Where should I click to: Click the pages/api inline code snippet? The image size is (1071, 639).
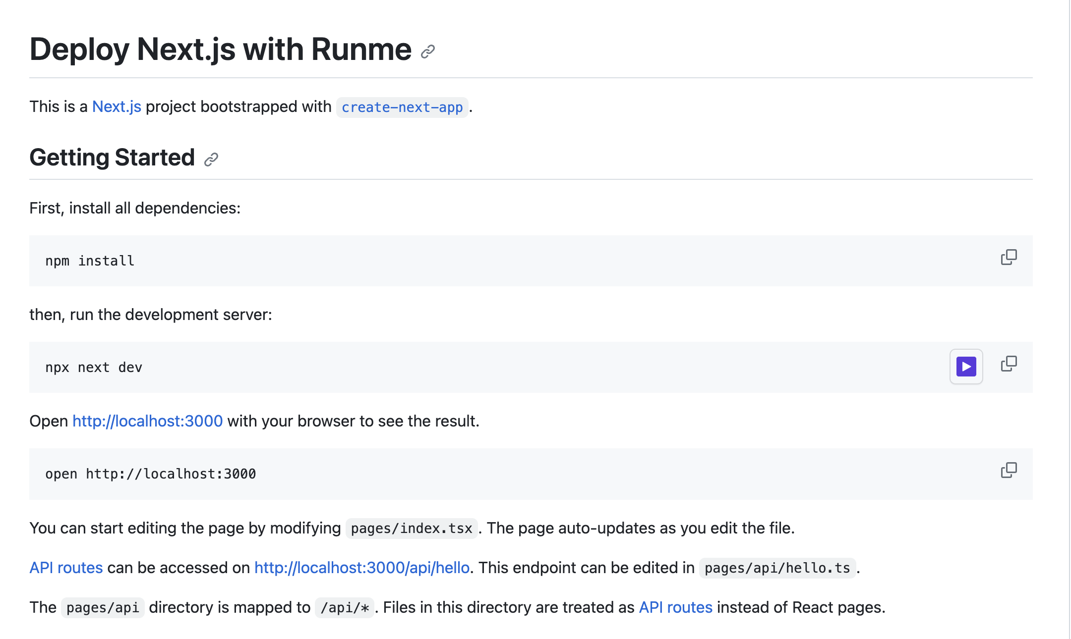[x=103, y=607]
